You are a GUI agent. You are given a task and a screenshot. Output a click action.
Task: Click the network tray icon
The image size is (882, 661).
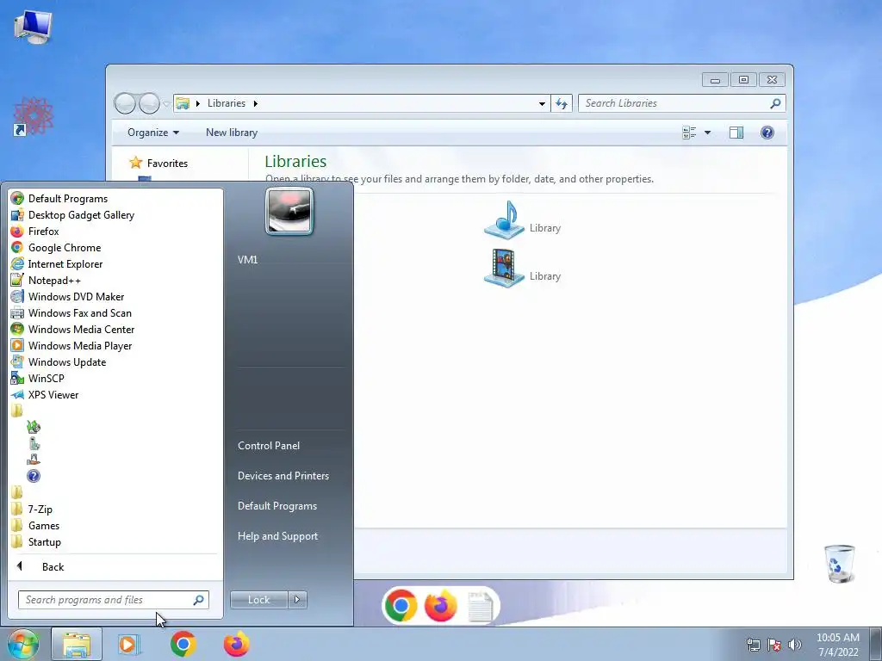(x=753, y=645)
